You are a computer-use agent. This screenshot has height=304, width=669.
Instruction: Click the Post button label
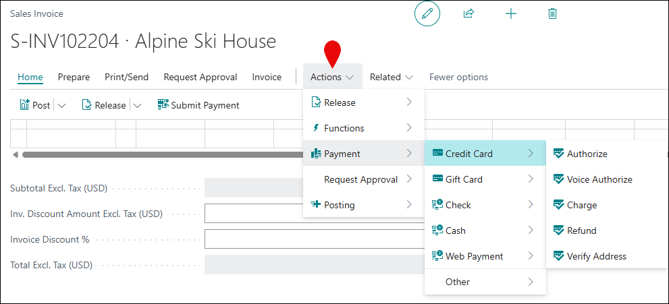tap(41, 105)
